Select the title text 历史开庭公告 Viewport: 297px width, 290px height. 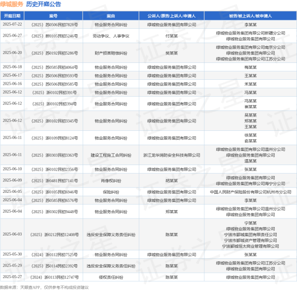pyautogui.click(x=44, y=4)
